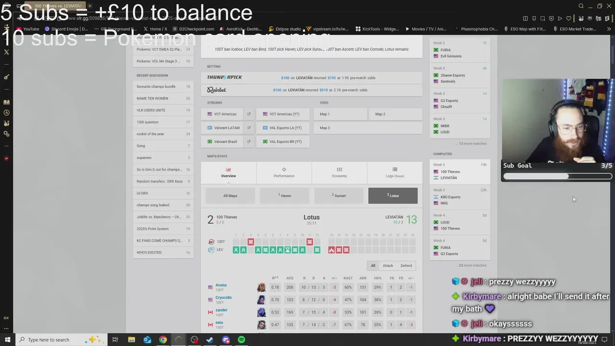Filter stats to Attack side

pos(388,265)
